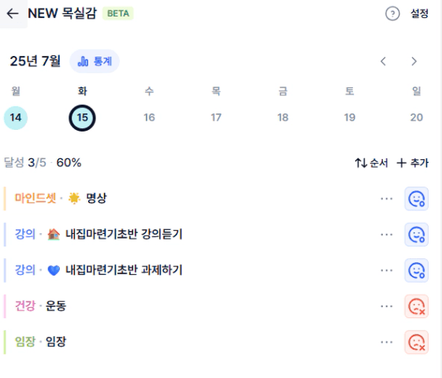Select Monday the 14th
Viewport: 442px width, 378px height.
point(16,118)
